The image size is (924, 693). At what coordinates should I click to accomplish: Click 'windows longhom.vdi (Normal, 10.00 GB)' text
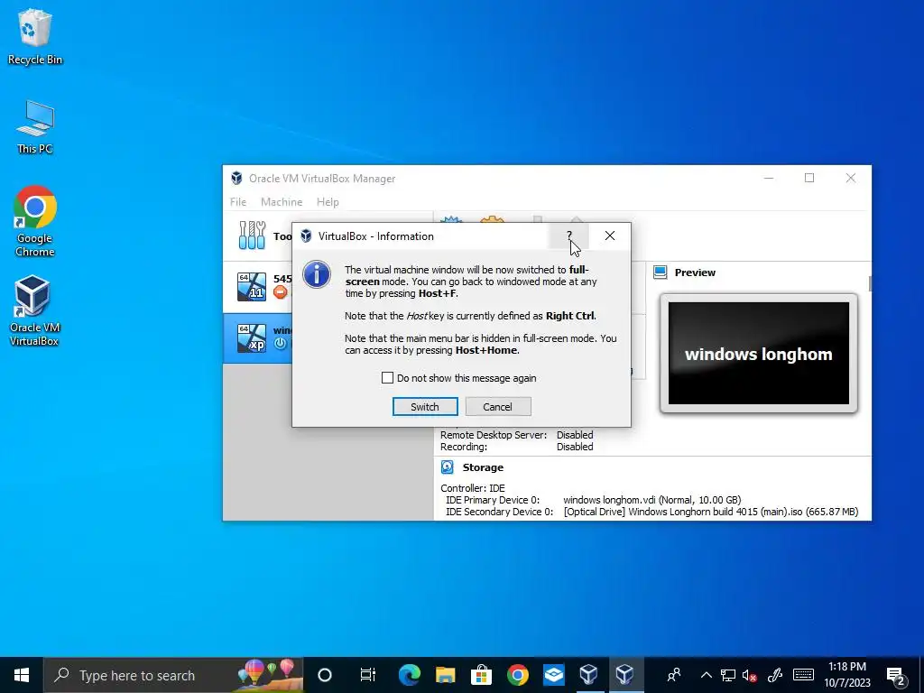coord(651,500)
